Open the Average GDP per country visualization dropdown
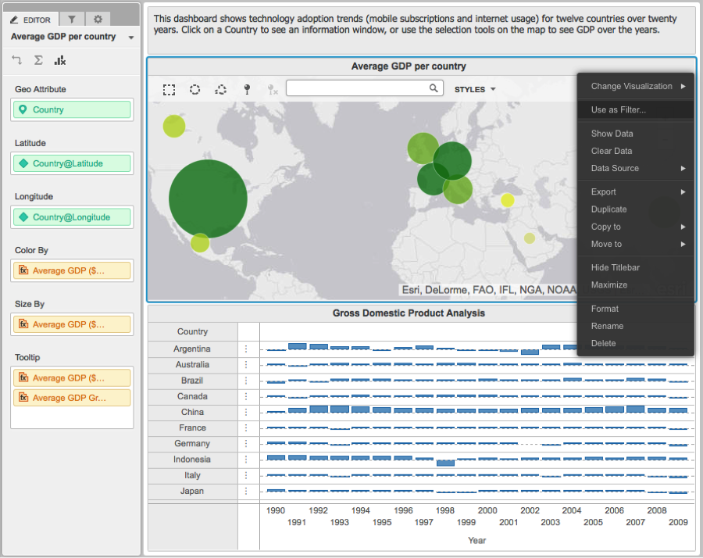The width and height of the screenshot is (703, 558). point(130,37)
